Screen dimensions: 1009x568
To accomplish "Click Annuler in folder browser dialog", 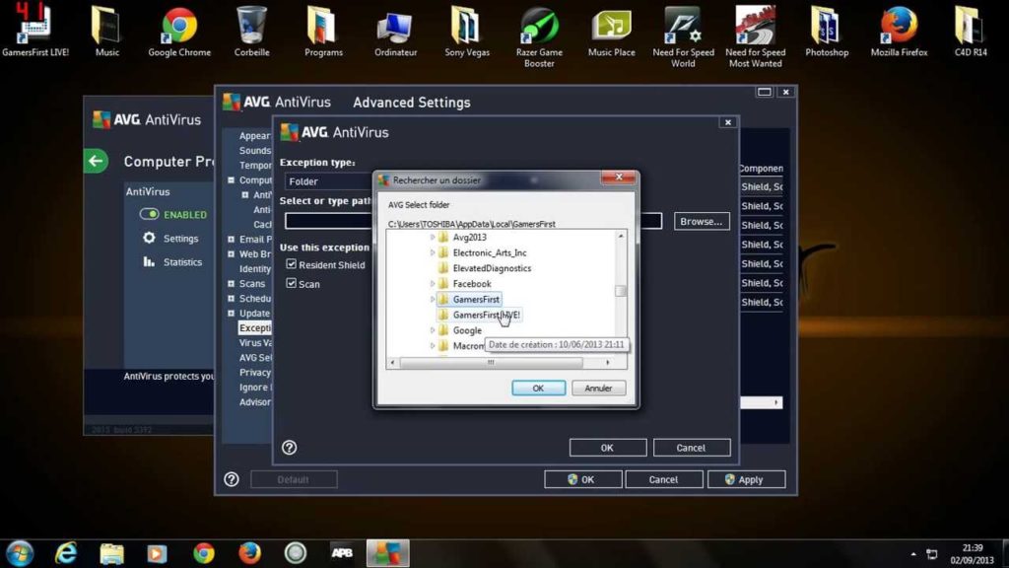I will click(x=598, y=389).
